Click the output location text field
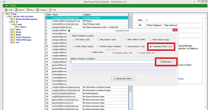 pyautogui.click(x=113, y=62)
